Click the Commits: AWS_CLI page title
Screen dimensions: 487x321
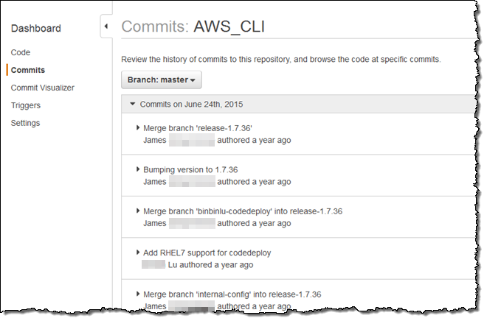tap(193, 27)
